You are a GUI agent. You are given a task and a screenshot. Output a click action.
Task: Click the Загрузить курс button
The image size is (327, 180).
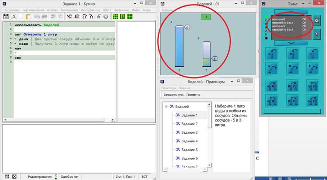[174, 95]
